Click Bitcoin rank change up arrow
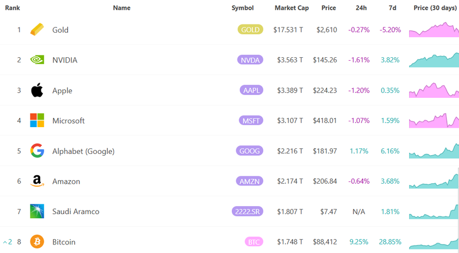Viewport: 459px width, 253px height. pyautogui.click(x=5, y=242)
